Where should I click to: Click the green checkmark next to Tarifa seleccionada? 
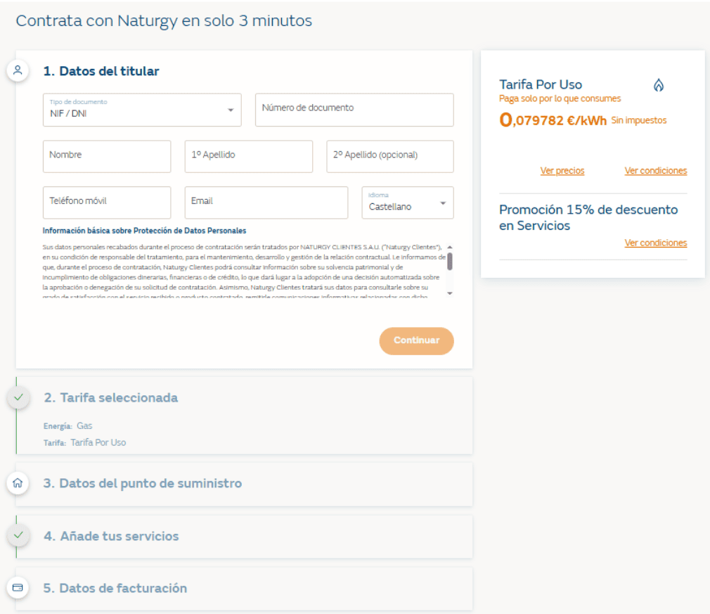coord(18,397)
